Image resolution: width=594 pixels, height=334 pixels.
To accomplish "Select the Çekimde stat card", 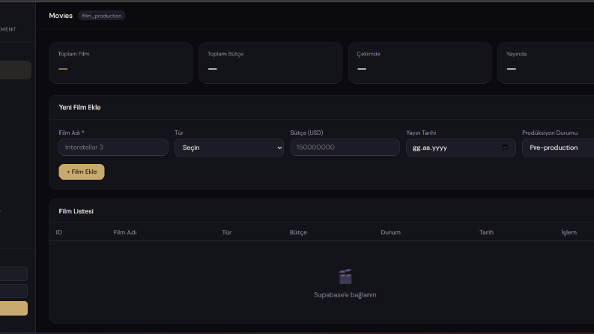I will click(419, 63).
